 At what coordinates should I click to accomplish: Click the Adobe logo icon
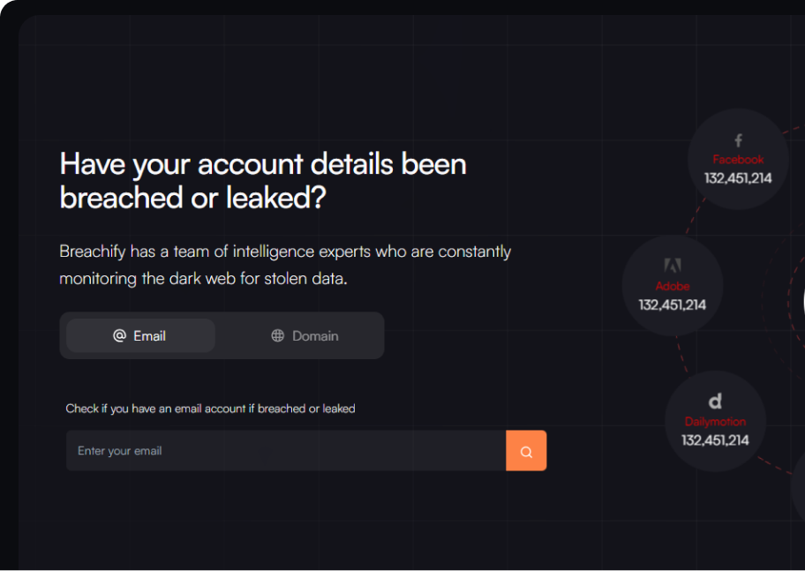pyautogui.click(x=672, y=266)
